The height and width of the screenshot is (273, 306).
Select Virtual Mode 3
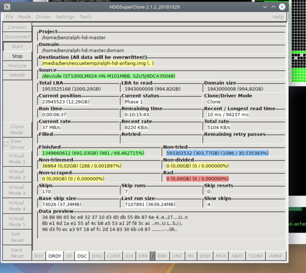tap(17, 190)
